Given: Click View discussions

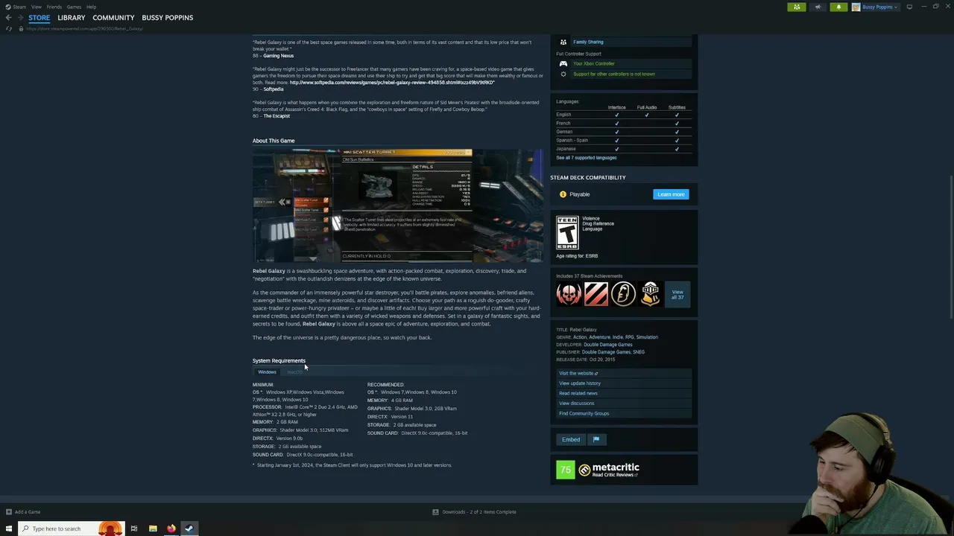Looking at the screenshot, I should point(577,403).
